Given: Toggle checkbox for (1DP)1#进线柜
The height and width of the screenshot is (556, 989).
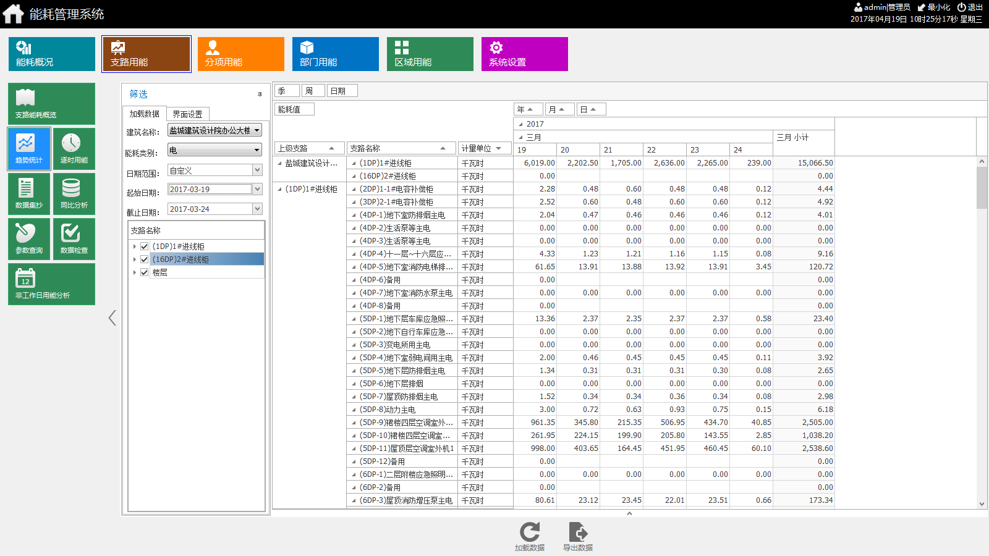Looking at the screenshot, I should (145, 246).
